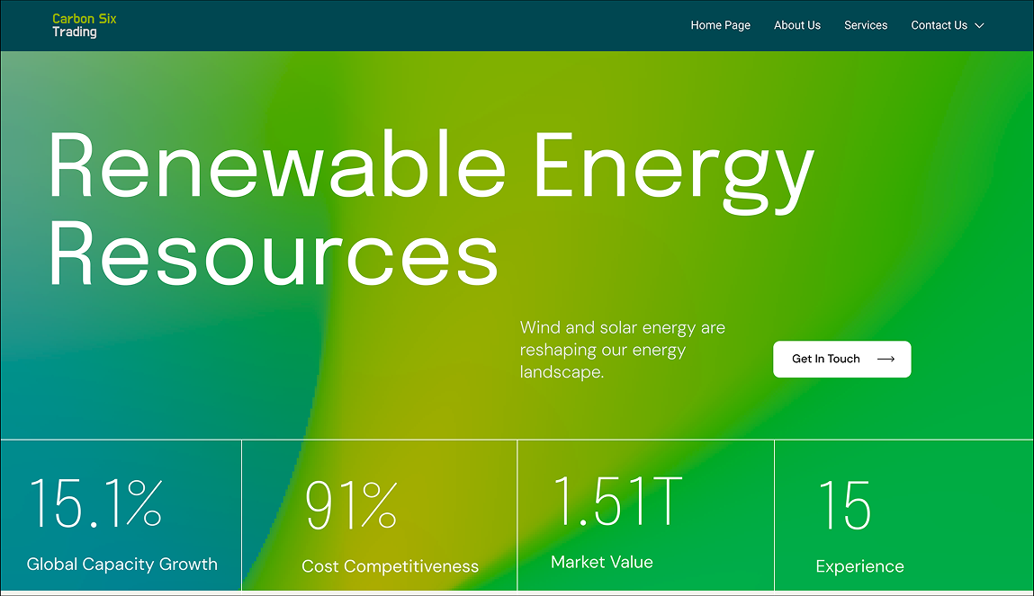Click the 1.51T statistic figure

(617, 502)
